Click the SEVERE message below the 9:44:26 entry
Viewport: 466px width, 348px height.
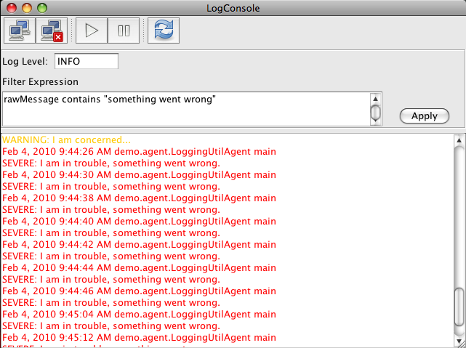(x=111, y=163)
